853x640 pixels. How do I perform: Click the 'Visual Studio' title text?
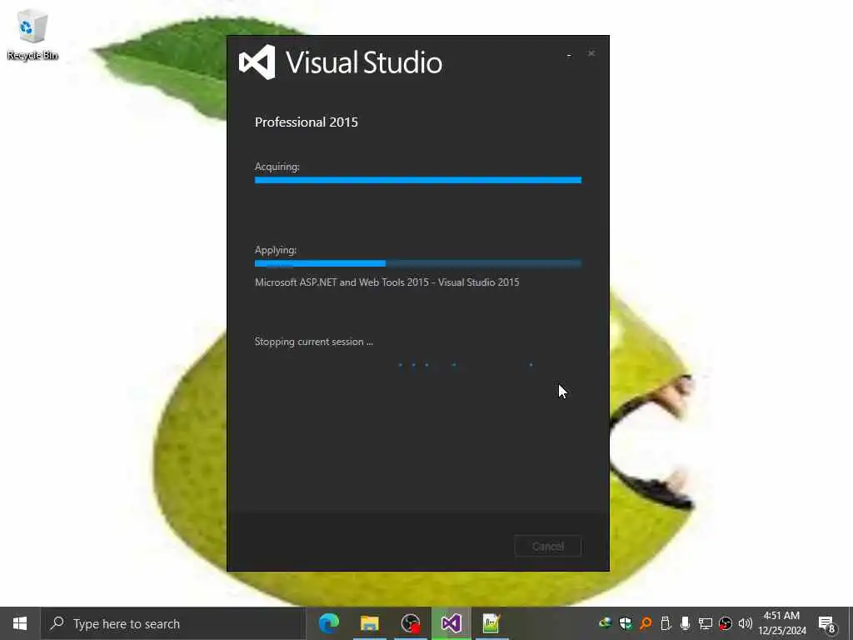(x=364, y=62)
